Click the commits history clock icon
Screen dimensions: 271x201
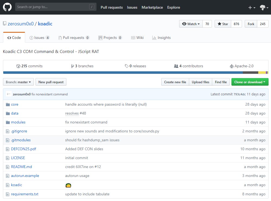18,66
